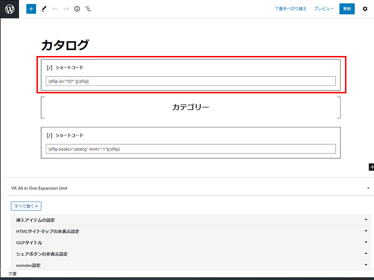Open the すべて開く dropdown button
Viewport: 374px width, 280px height.
point(26,206)
